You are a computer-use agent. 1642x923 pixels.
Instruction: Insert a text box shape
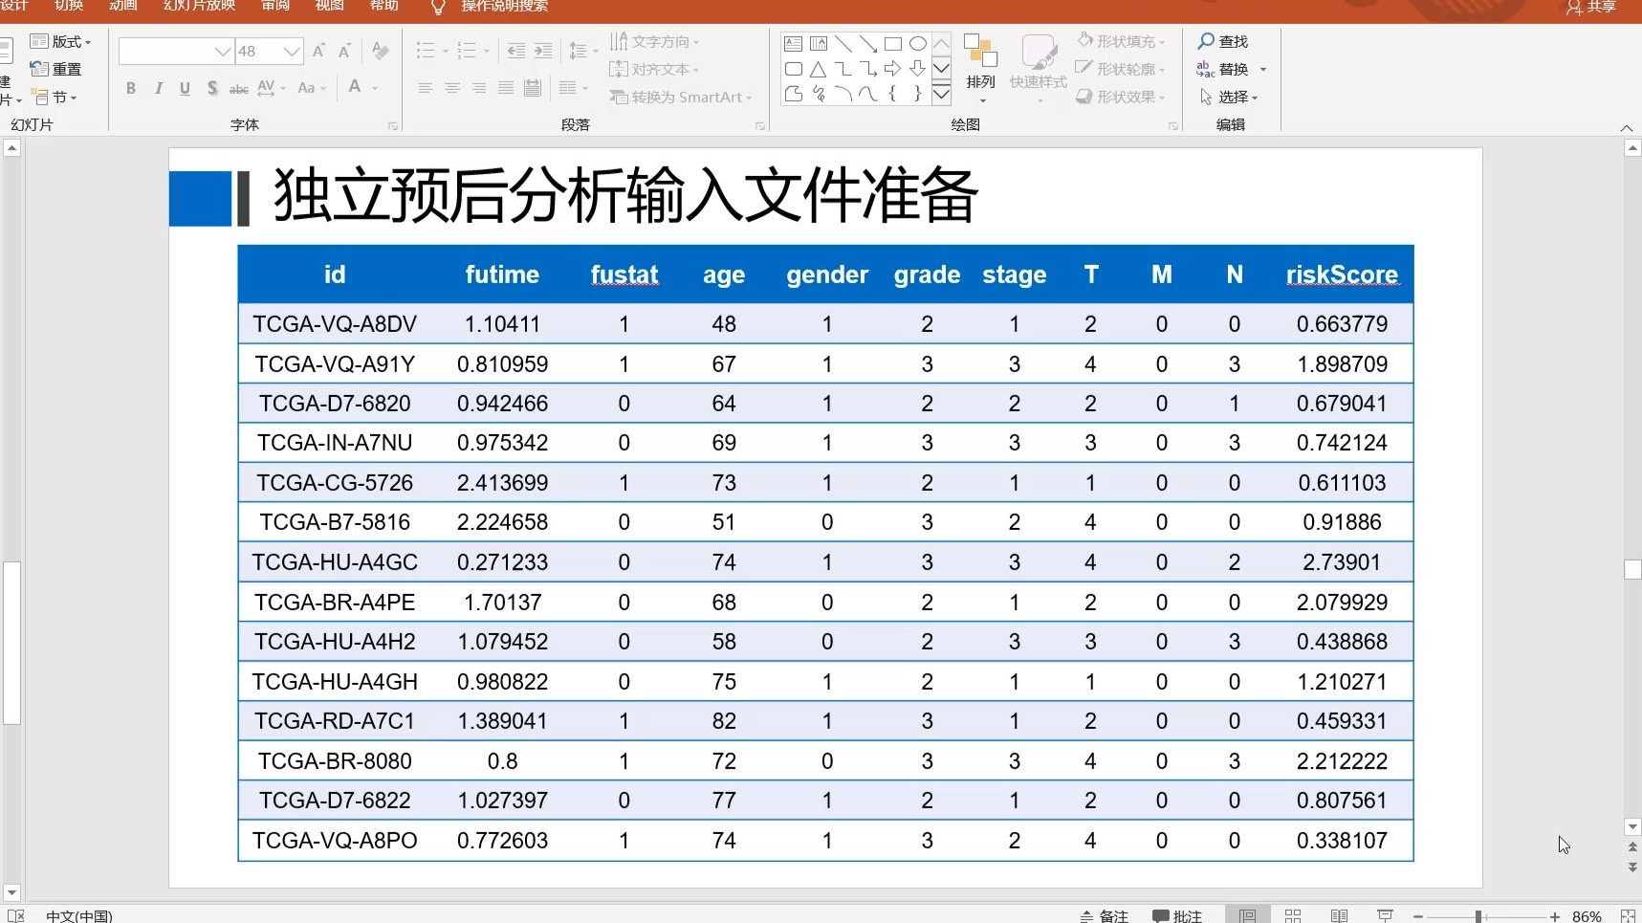793,43
